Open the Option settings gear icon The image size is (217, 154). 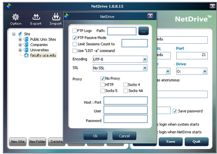pyautogui.click(x=16, y=17)
